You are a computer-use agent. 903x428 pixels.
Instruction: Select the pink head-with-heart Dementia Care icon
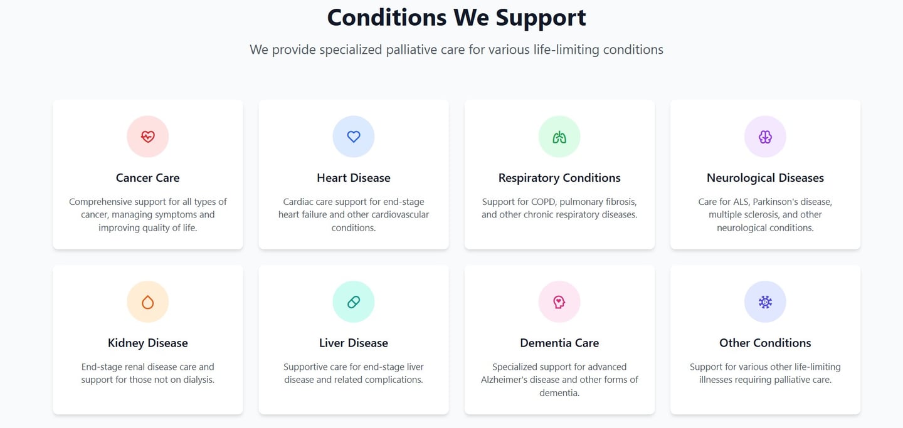[559, 302]
